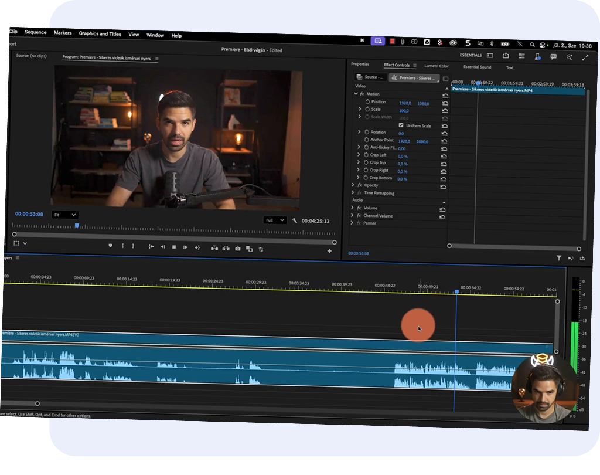Image resolution: width=600 pixels, height=475 pixels.
Task: Click the ESSENTIALS workspace label
Action: (x=471, y=55)
